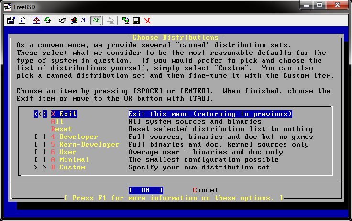
Task: Click the 'Choose Distributions' dialog title
Action: point(176,37)
